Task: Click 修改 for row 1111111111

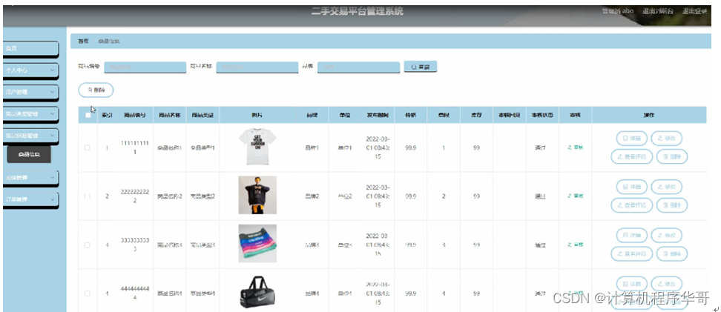Action: 667,138
